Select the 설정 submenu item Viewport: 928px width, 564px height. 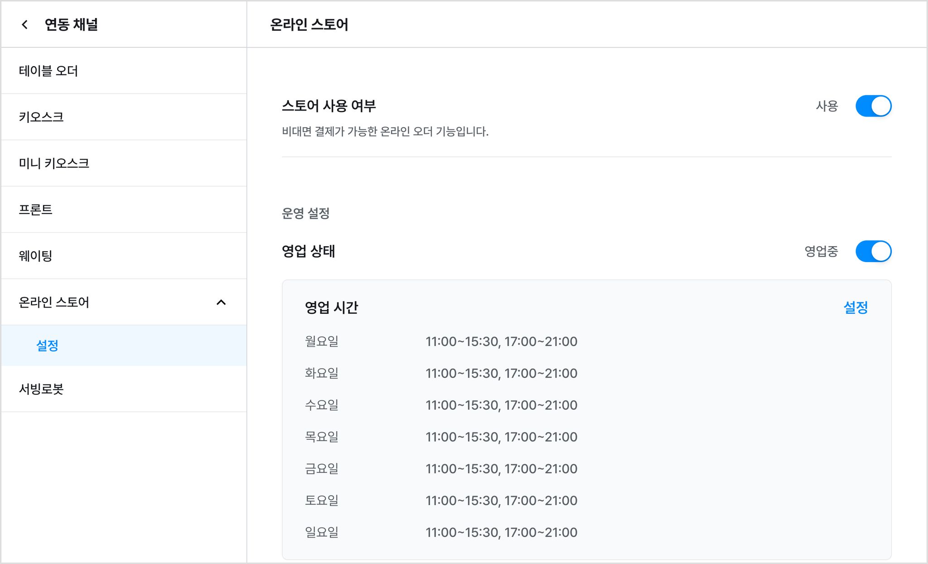point(124,345)
